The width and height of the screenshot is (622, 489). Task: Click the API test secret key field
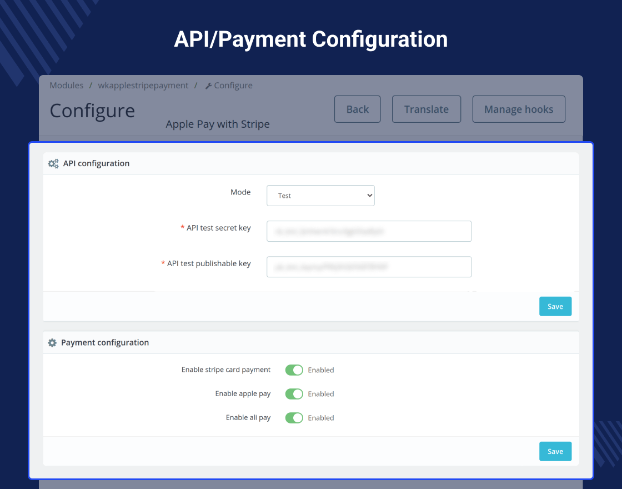coord(369,231)
